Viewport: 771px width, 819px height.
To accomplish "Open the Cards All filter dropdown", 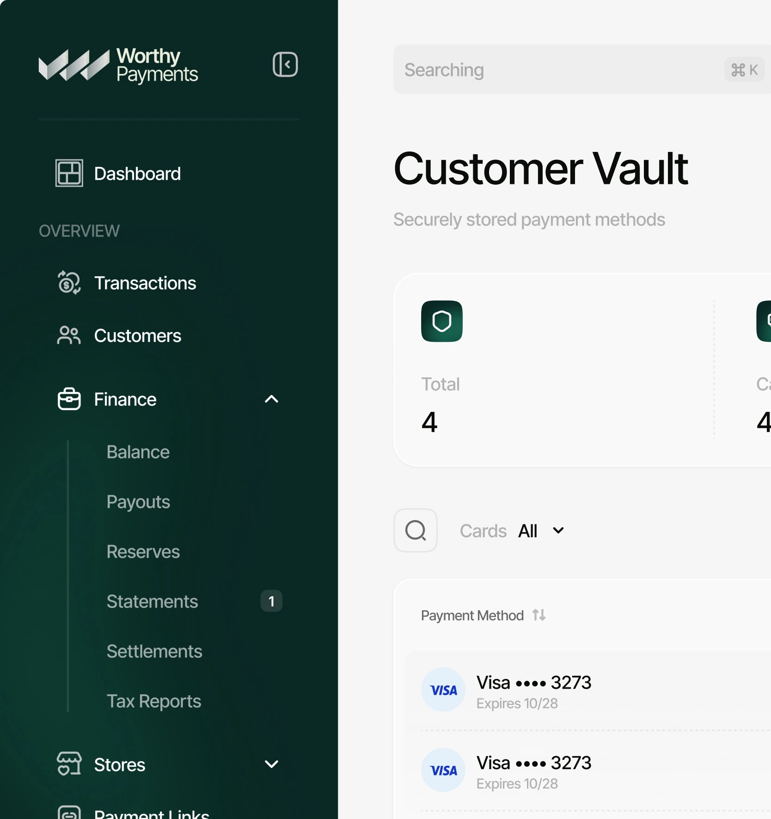I will point(512,531).
